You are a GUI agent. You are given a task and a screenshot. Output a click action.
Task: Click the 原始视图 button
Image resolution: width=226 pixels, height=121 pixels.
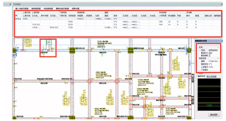[214, 115]
